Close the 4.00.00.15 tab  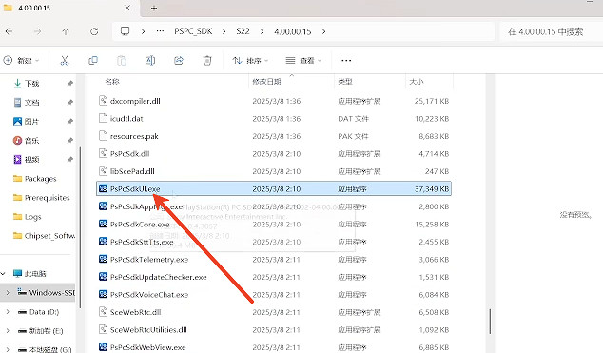coord(127,8)
